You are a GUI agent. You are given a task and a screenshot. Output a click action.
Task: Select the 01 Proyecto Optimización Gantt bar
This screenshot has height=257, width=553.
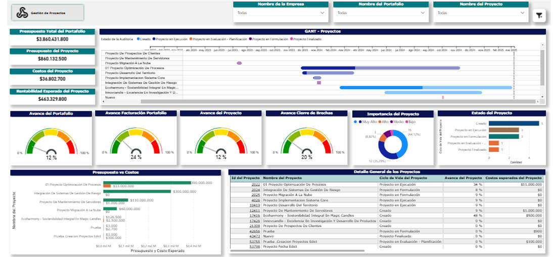354,68
